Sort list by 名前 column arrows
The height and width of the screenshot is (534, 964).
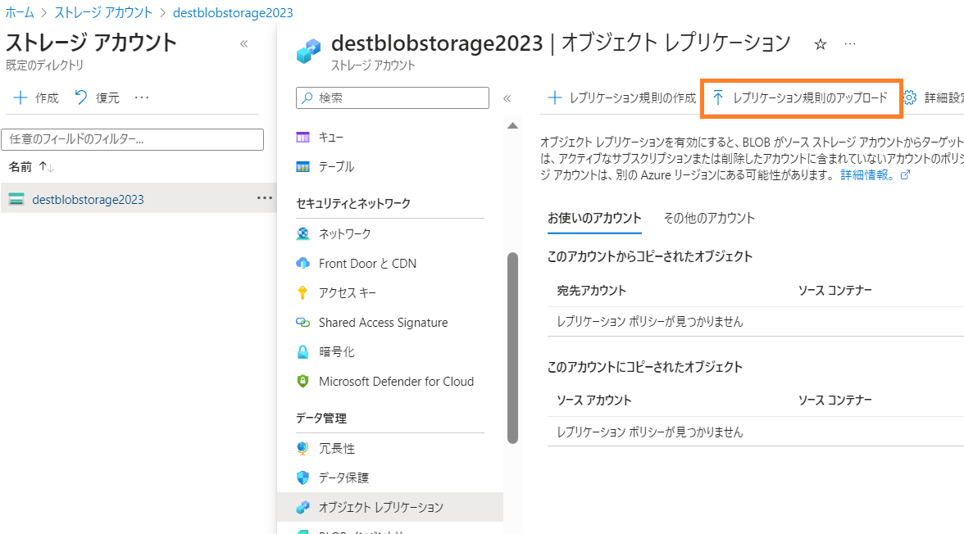pyautogui.click(x=46, y=166)
